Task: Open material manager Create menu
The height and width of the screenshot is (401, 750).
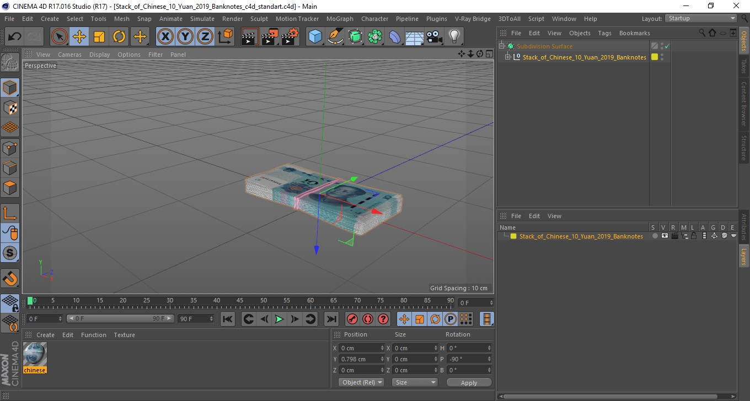Action: point(45,335)
